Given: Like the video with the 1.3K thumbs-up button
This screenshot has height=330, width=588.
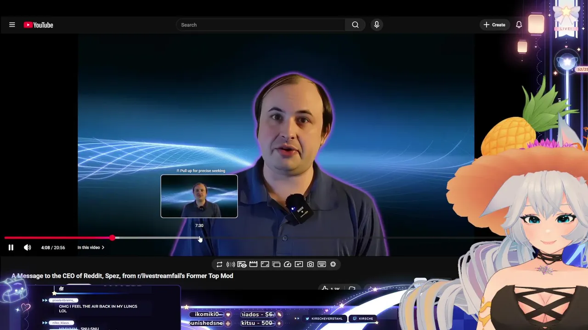Looking at the screenshot, I should (x=331, y=288).
